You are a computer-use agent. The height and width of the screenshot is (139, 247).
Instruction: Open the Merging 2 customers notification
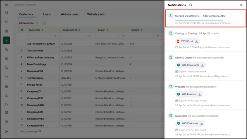pos(206,18)
